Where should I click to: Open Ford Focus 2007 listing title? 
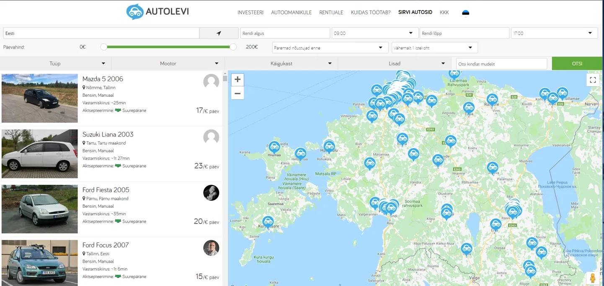106,245
